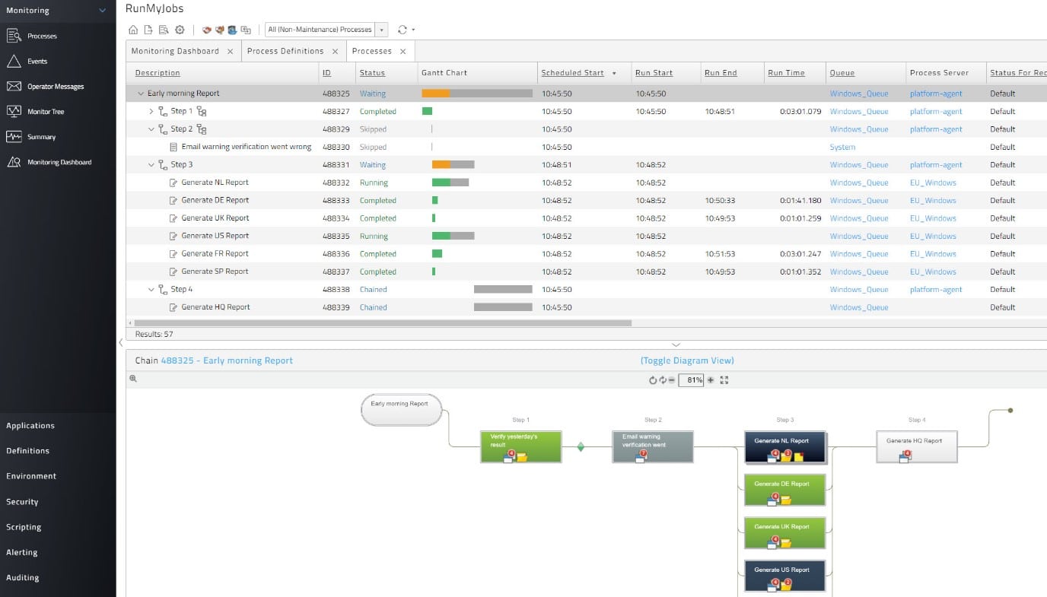Viewport: 1047px width, 597px height.
Task: Collapse the Early morning Report row
Action: tap(141, 94)
